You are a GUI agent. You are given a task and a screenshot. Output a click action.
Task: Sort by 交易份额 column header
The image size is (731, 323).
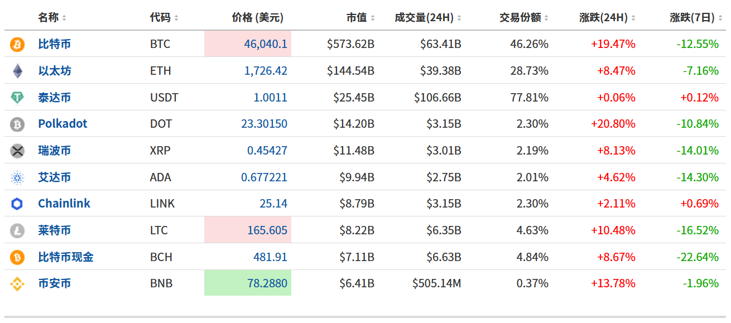coord(524,18)
